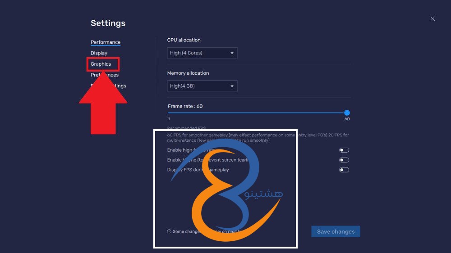Enable the VSync screen tearing toggle
This screenshot has height=253, width=451.
click(344, 160)
